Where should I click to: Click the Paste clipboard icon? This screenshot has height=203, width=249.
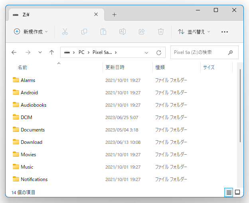pos(103,32)
